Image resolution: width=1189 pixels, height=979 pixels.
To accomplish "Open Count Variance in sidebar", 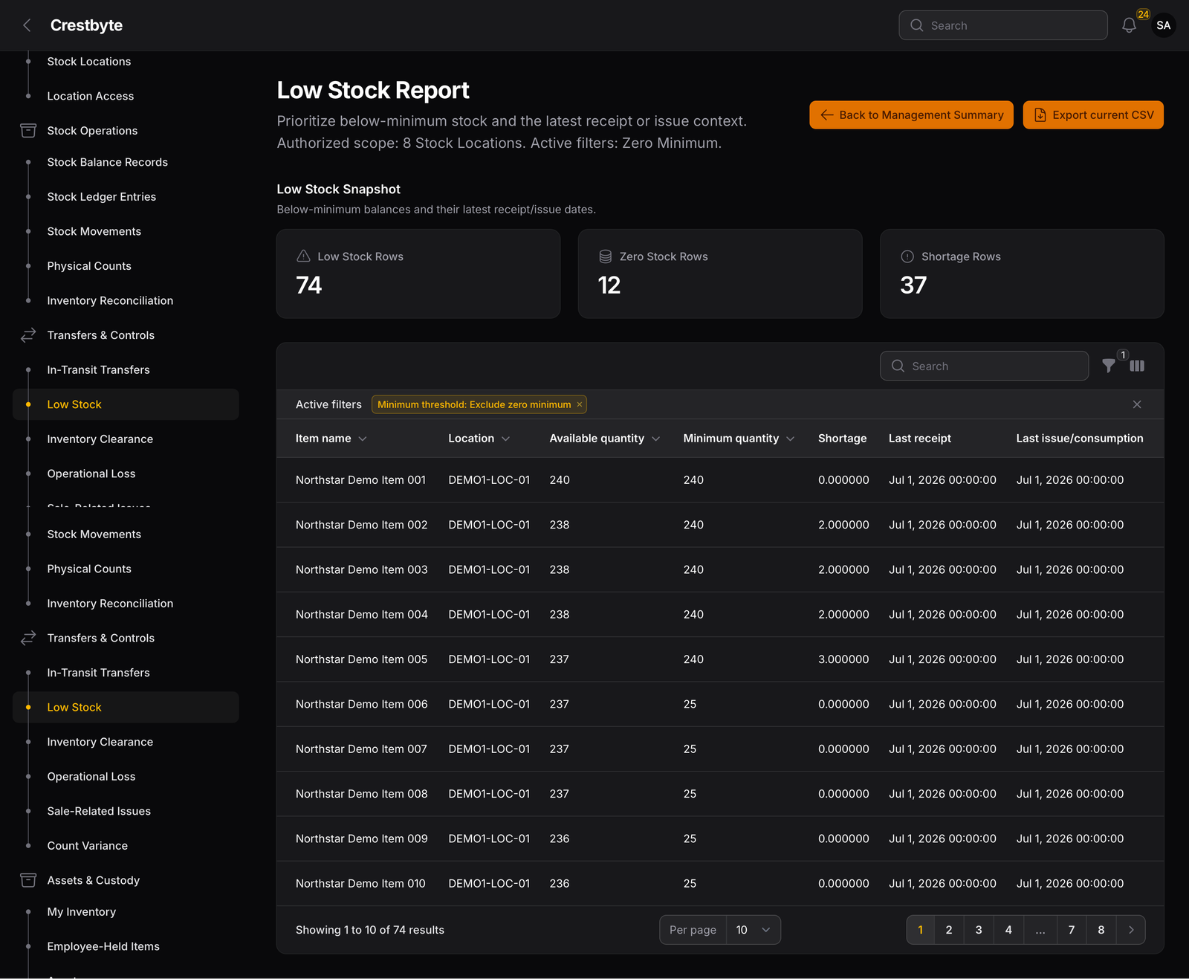I will click(88, 846).
